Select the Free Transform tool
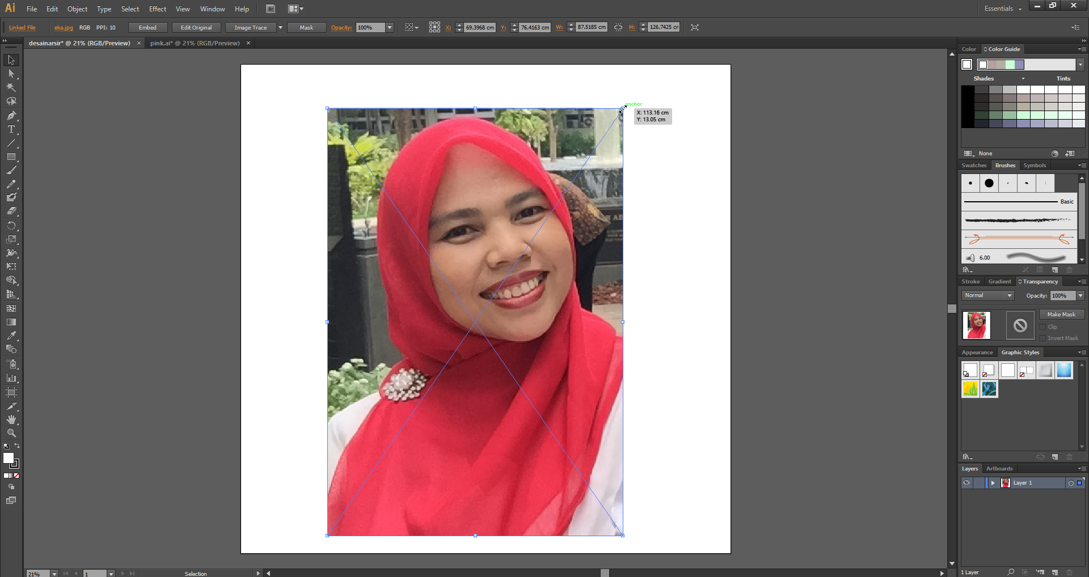Image resolution: width=1089 pixels, height=577 pixels. (x=11, y=266)
